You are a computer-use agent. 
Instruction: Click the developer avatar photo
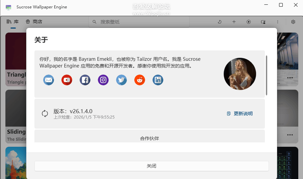coord(240,74)
